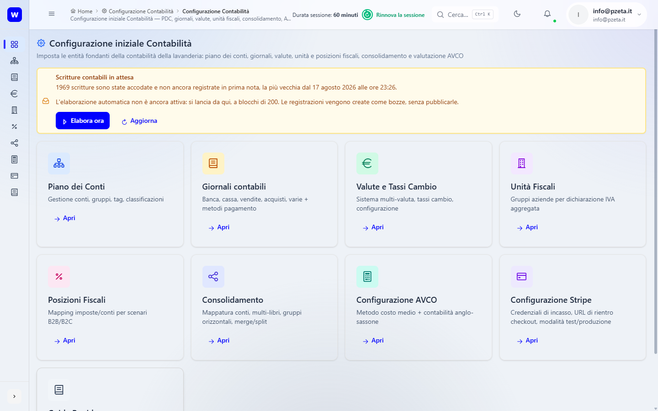Click the Giornali contabili card icon
The height and width of the screenshot is (411, 658).
[x=213, y=163]
